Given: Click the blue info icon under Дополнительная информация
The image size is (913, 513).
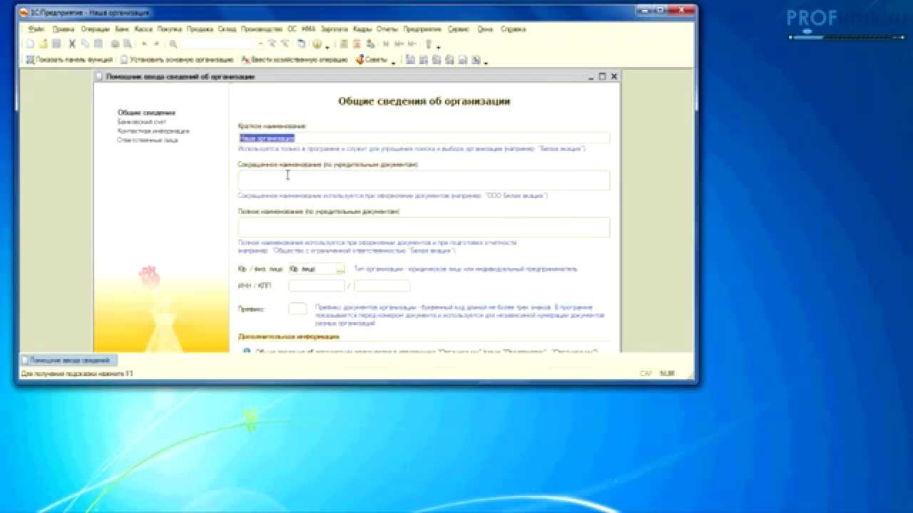Looking at the screenshot, I should 247,351.
